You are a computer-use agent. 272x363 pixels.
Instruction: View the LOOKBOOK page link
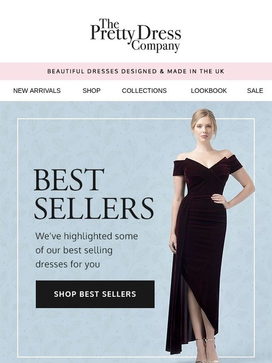[209, 91]
